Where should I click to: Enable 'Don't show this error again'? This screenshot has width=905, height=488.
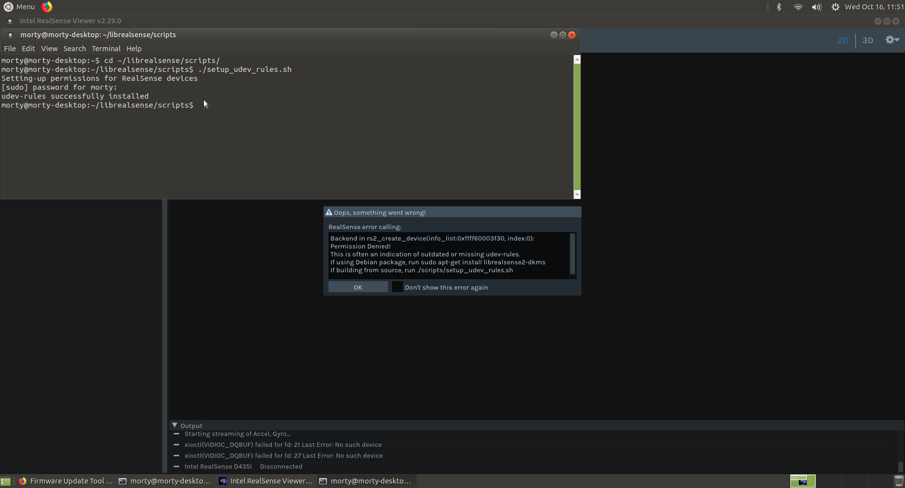point(397,287)
